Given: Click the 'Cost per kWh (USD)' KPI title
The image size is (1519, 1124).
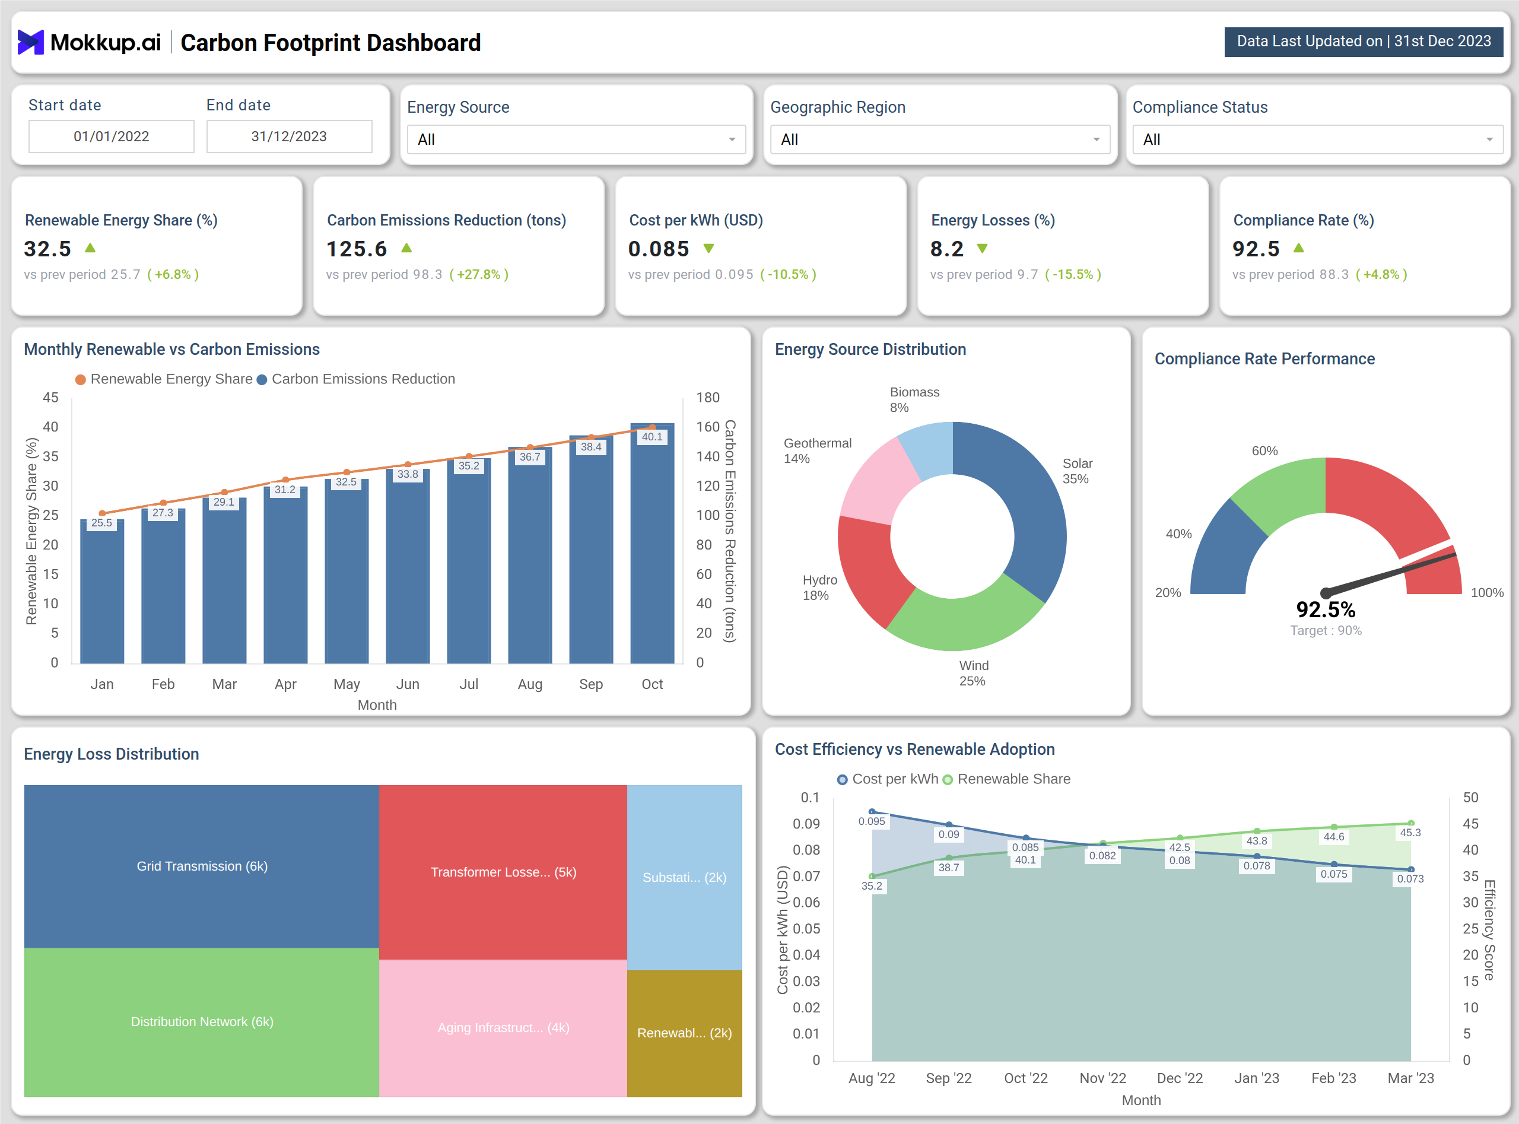Looking at the screenshot, I should coord(696,220).
